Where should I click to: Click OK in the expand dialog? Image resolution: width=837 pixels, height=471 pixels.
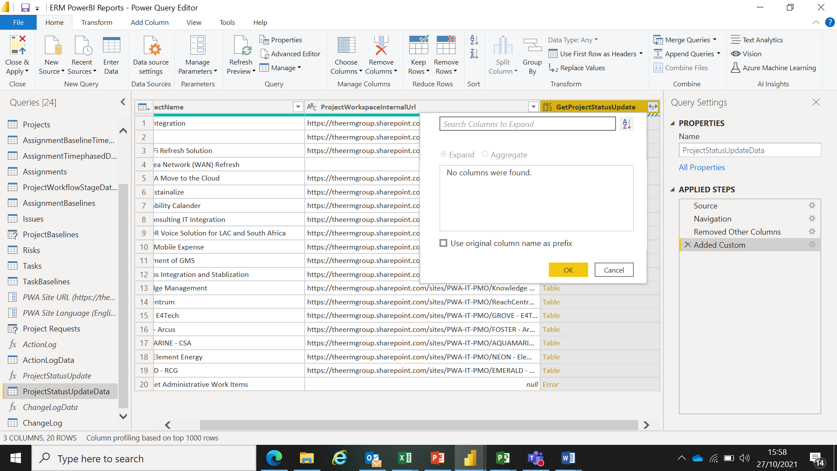click(568, 270)
